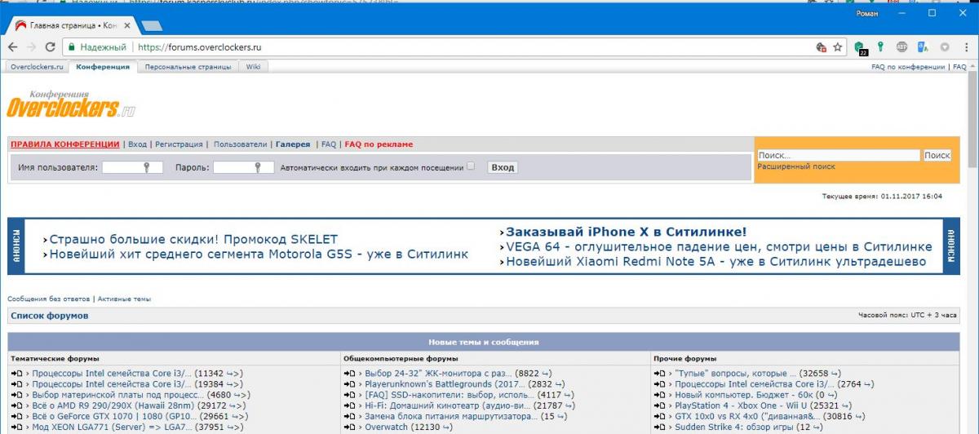
Task: Switch to the Overclockers.ru site tab
Action: pos(37,67)
